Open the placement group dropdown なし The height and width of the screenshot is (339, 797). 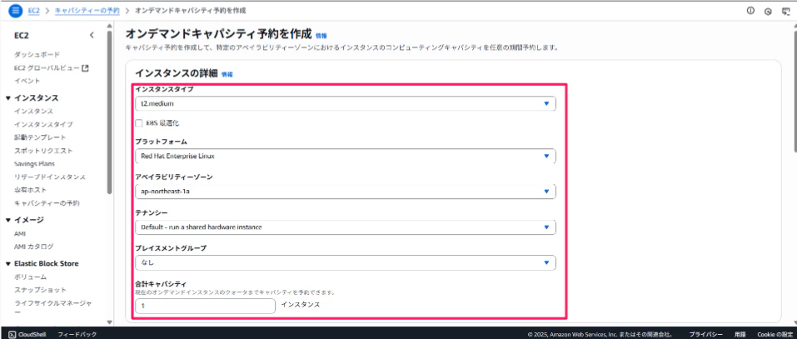346,262
